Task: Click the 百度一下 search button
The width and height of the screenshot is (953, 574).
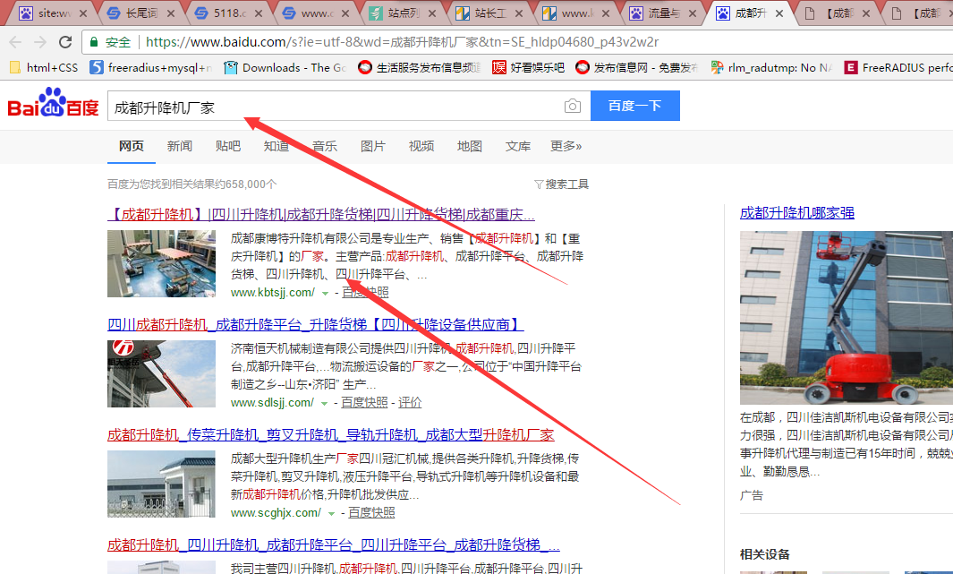Action: (635, 106)
